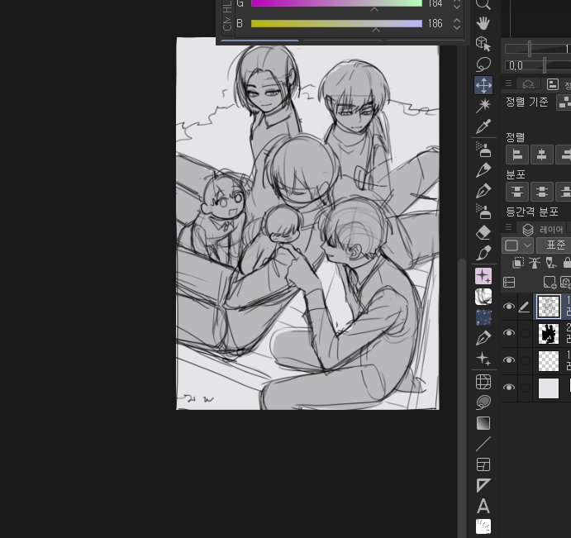Click the Clip to Layer Below icon

[x=518, y=262]
